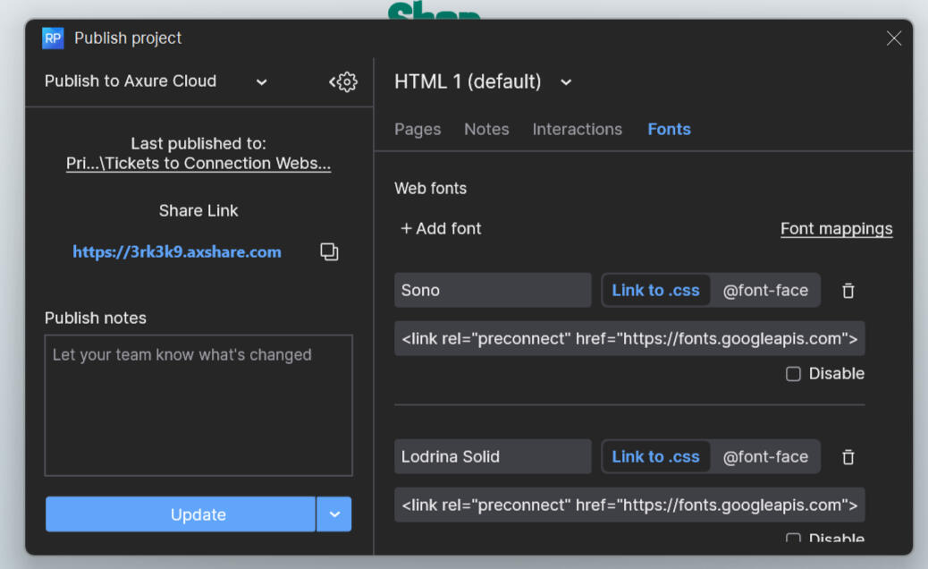Click Add font
The image size is (928, 569).
pyautogui.click(x=441, y=229)
